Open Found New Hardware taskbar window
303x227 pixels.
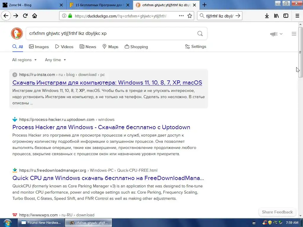tap(41, 223)
